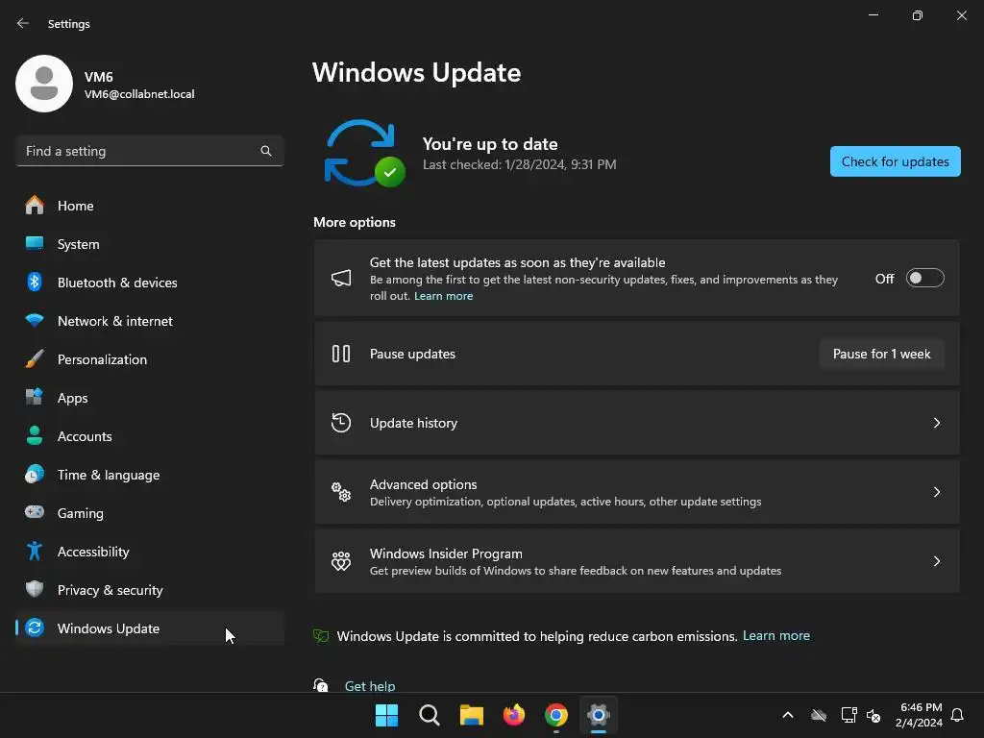
Task: Click the back arrow in Settings
Action: (23, 23)
